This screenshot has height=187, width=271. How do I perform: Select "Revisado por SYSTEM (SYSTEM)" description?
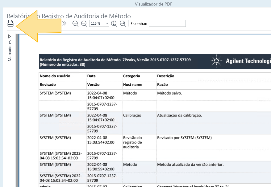[184, 138]
